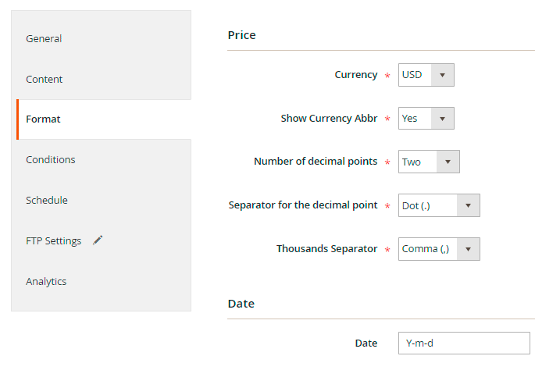
Task: Open the Currency dropdown showing USD
Action: [x=426, y=75]
